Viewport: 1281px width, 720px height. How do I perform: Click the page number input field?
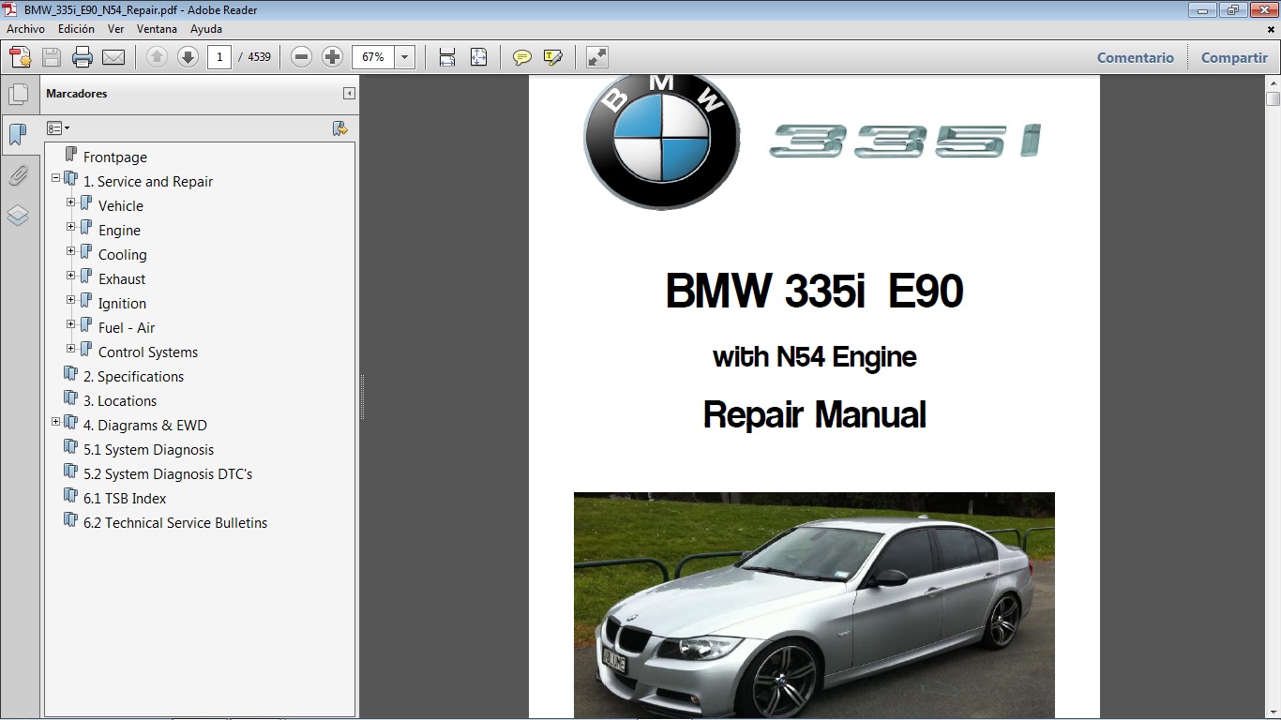(x=219, y=57)
